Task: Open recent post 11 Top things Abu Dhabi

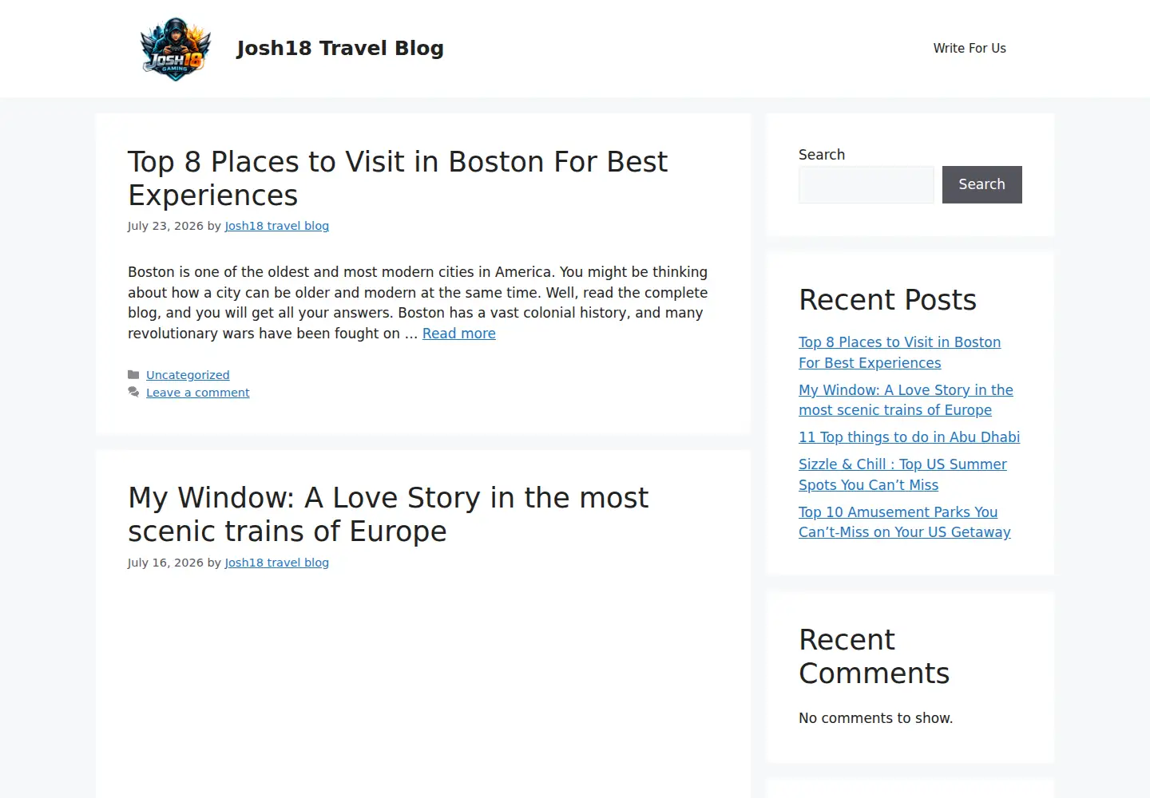Action: [910, 437]
